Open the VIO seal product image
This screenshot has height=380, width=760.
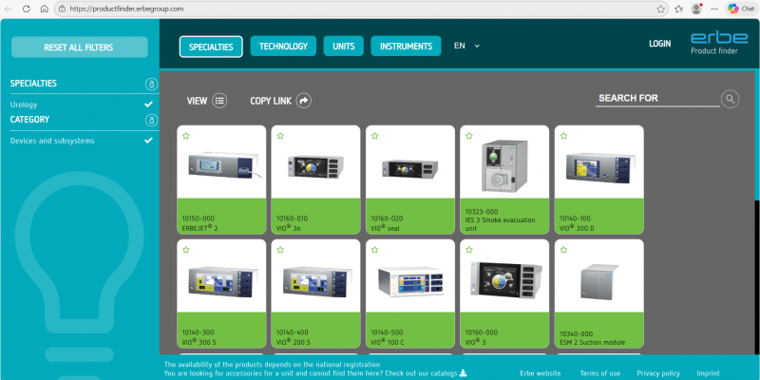tap(410, 169)
